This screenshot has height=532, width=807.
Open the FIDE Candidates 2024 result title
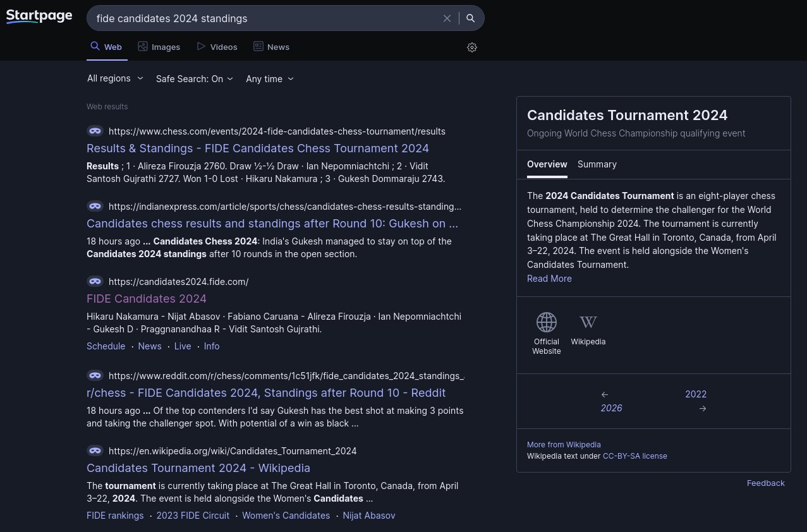click(147, 299)
